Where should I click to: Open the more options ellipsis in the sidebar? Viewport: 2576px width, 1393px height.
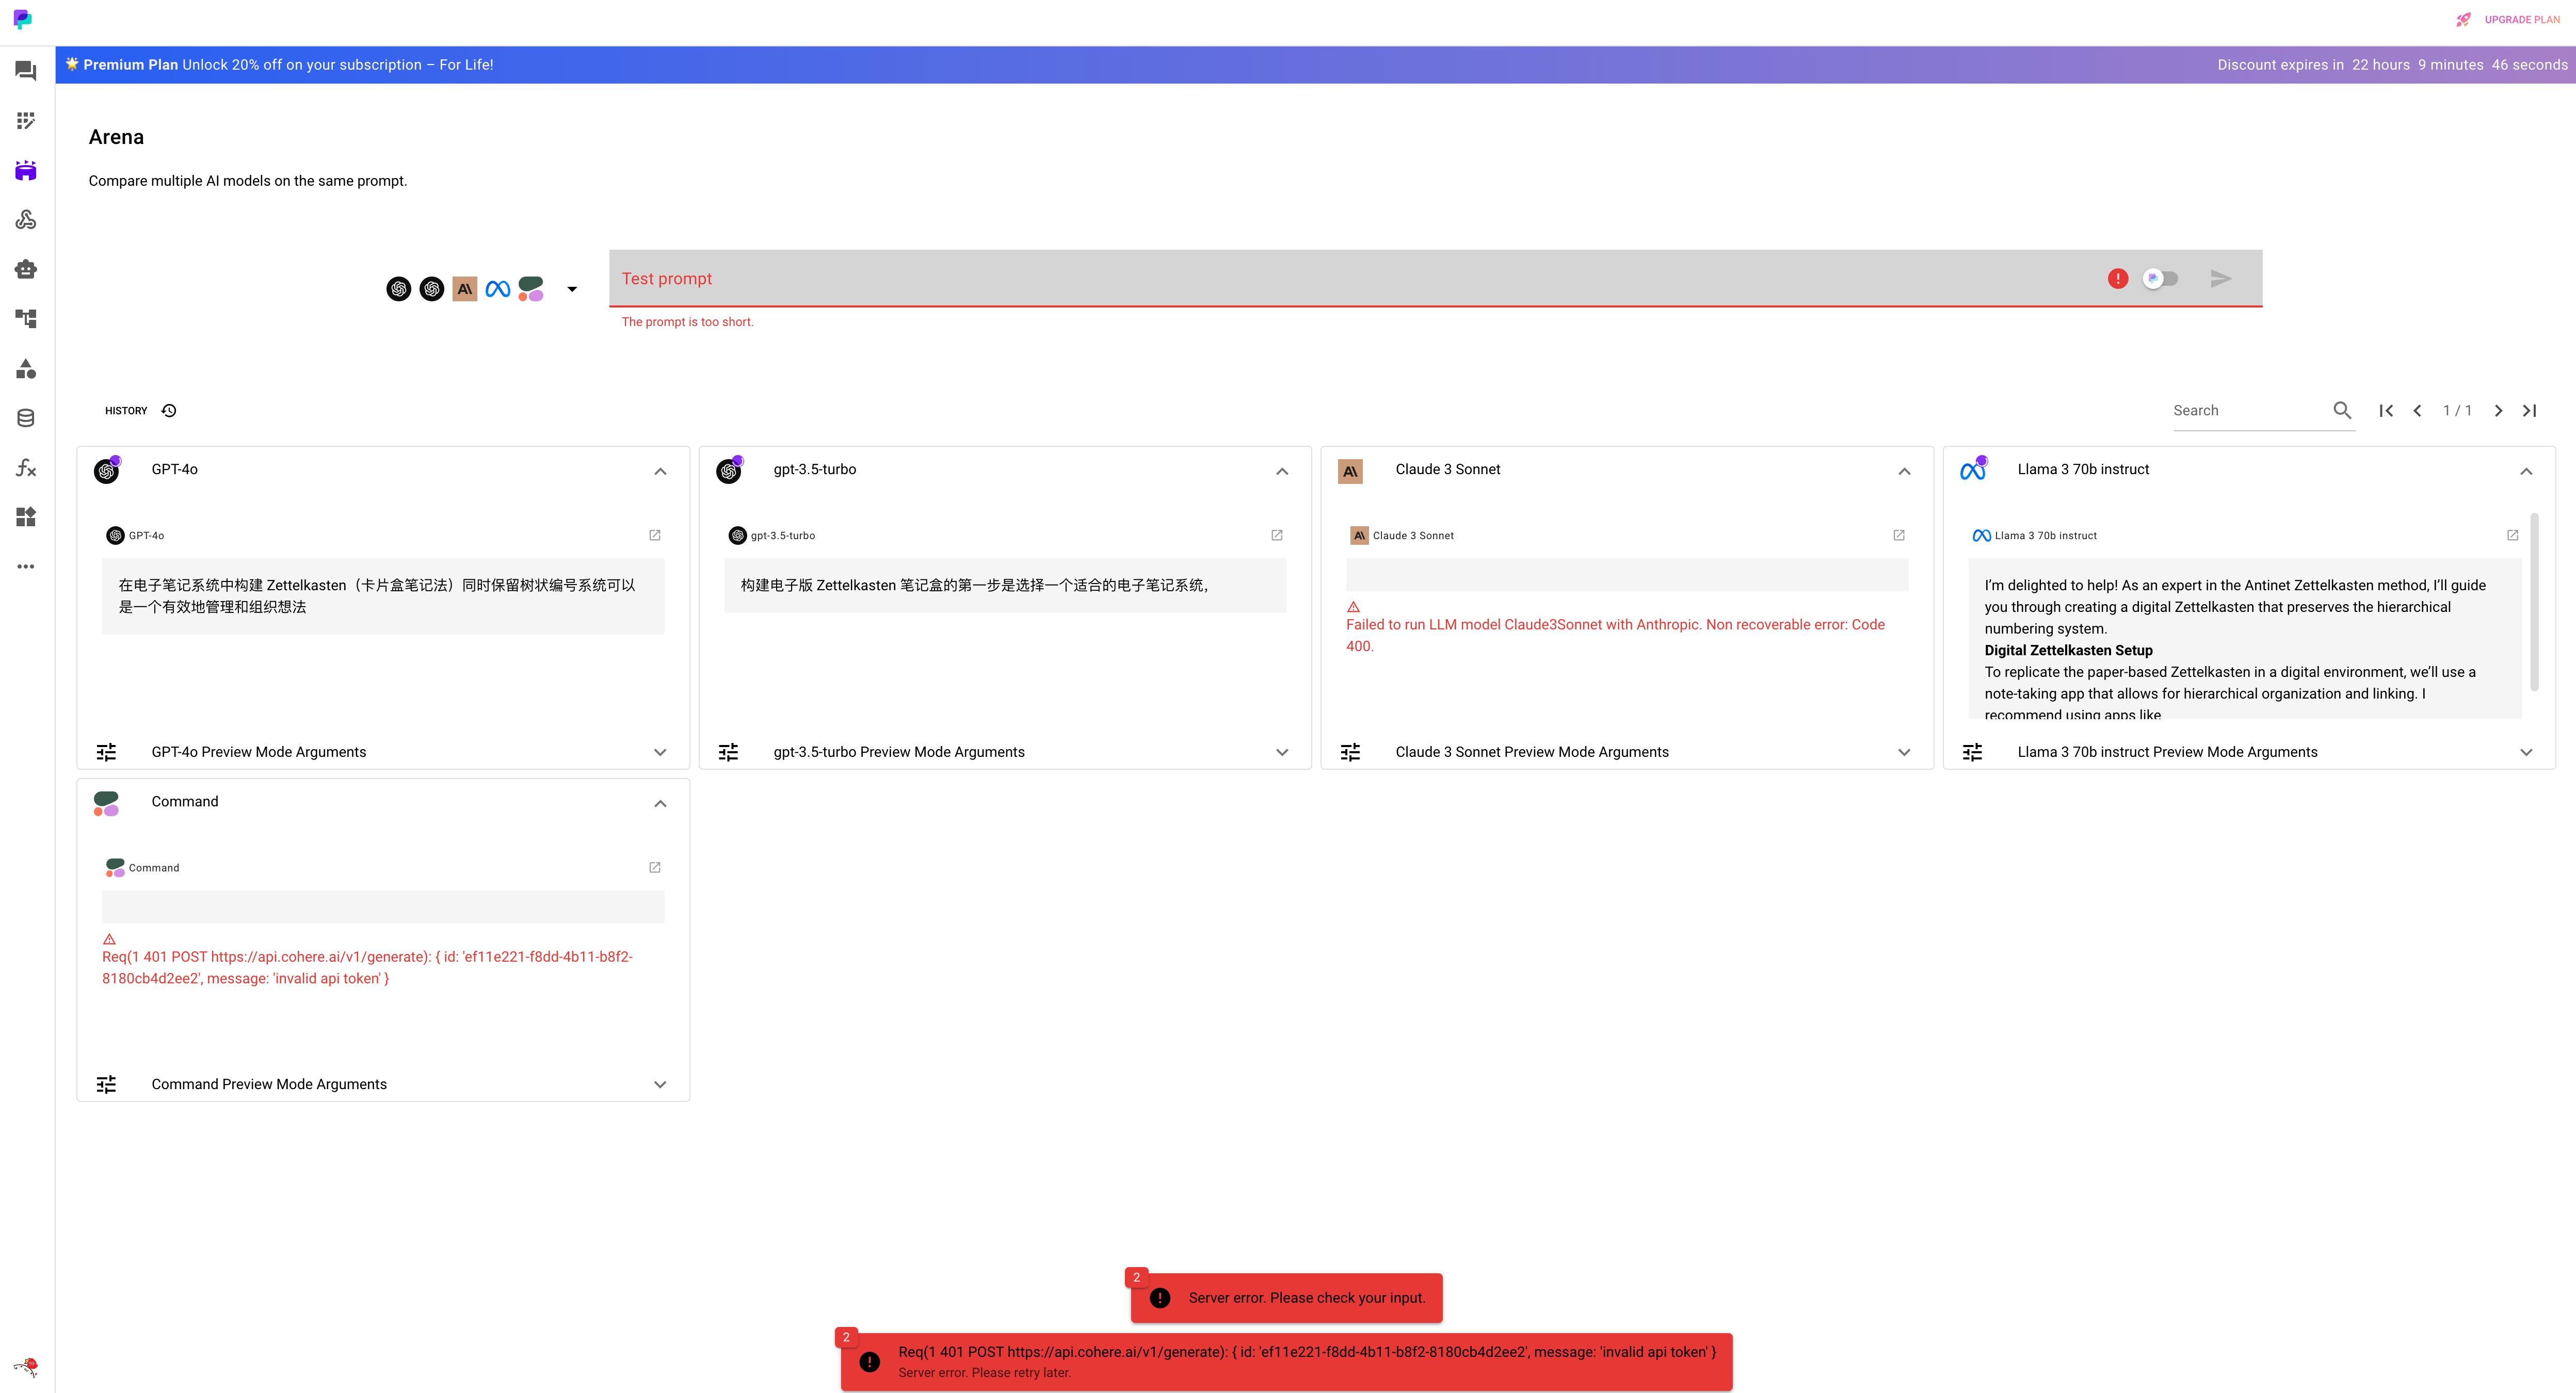click(x=26, y=566)
